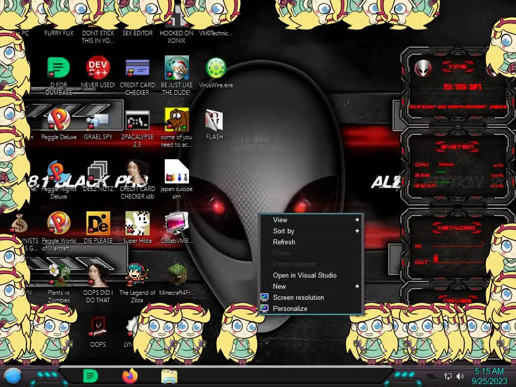Viewport: 516px width, 387px height.
Task: Click the Peggle World of Warcraft icon
Action: 58,223
